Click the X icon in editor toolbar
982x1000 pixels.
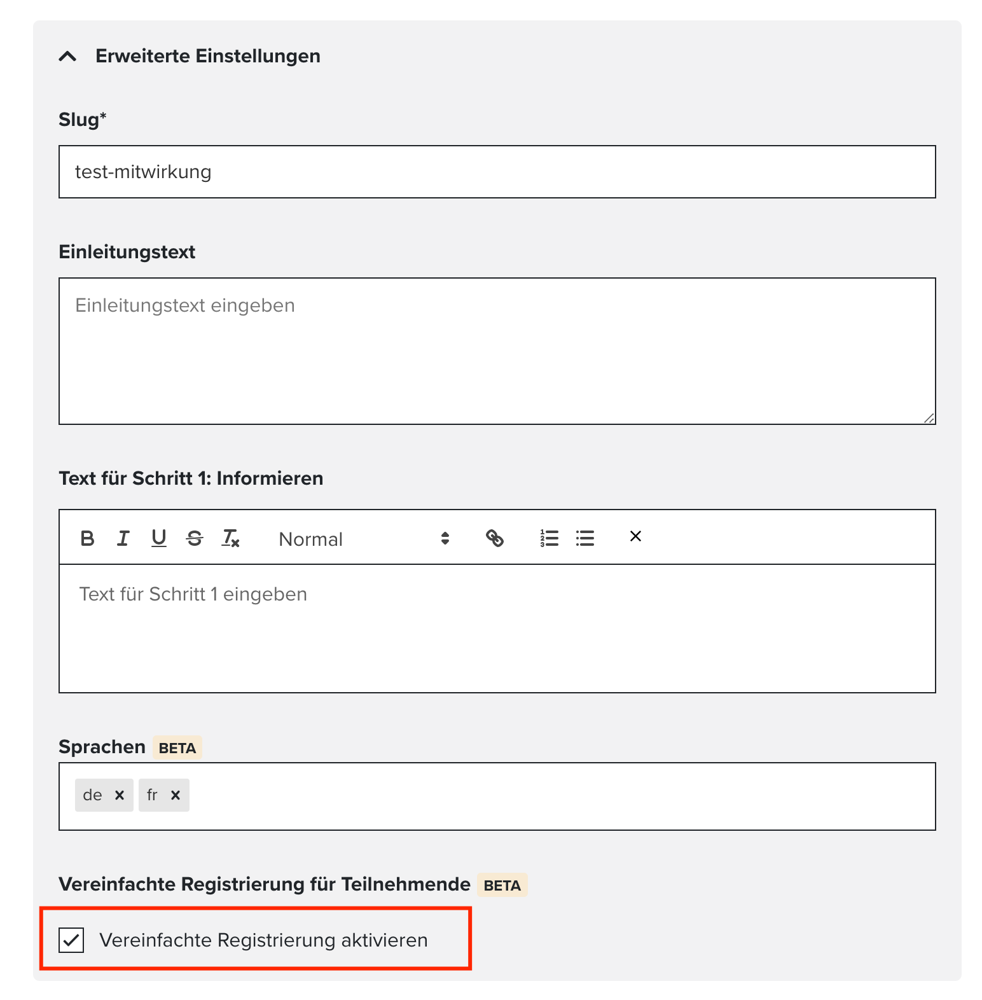[635, 536]
